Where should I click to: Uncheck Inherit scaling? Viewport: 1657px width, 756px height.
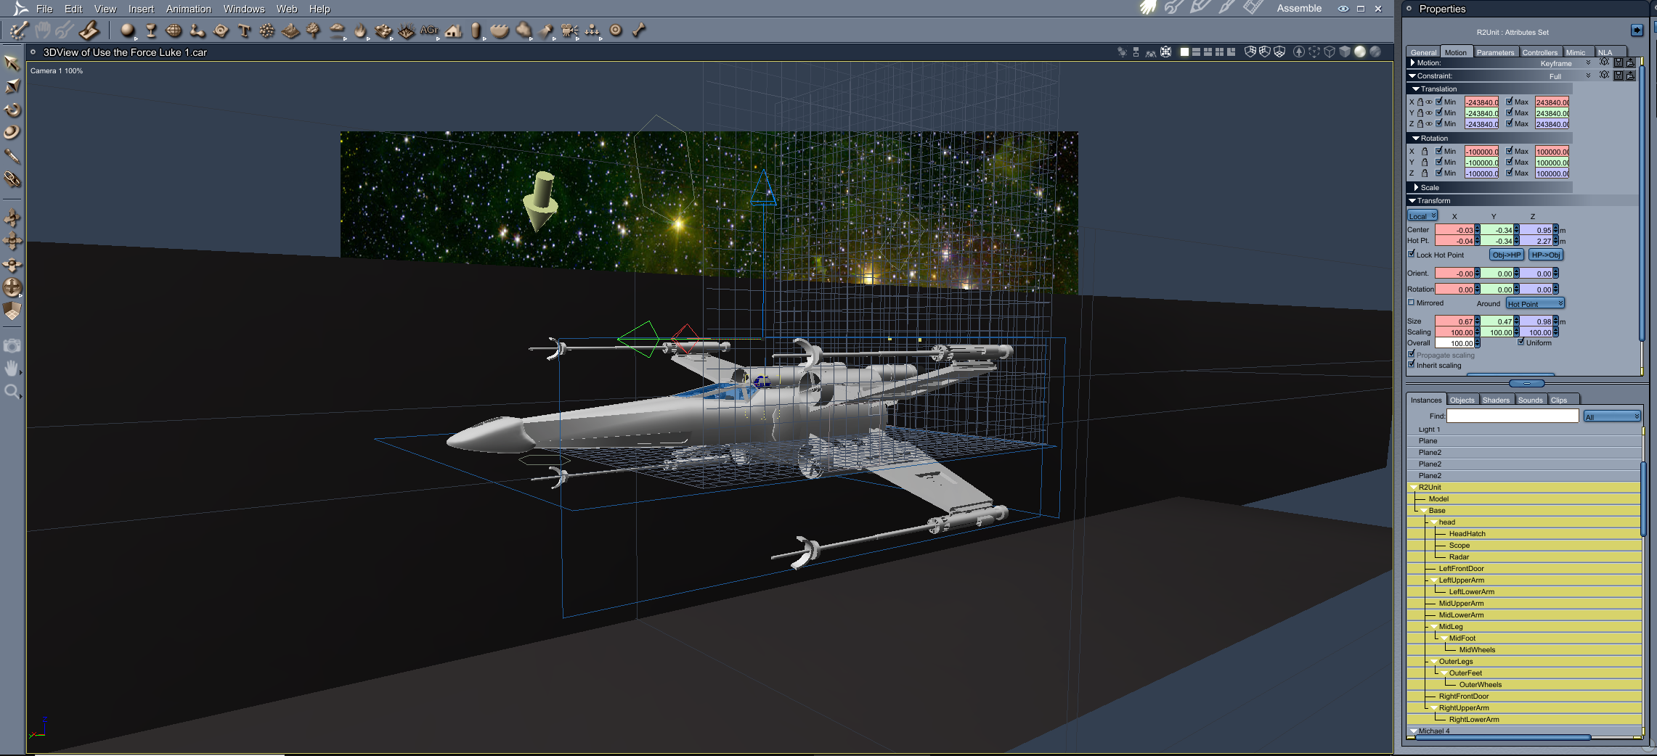(1412, 364)
